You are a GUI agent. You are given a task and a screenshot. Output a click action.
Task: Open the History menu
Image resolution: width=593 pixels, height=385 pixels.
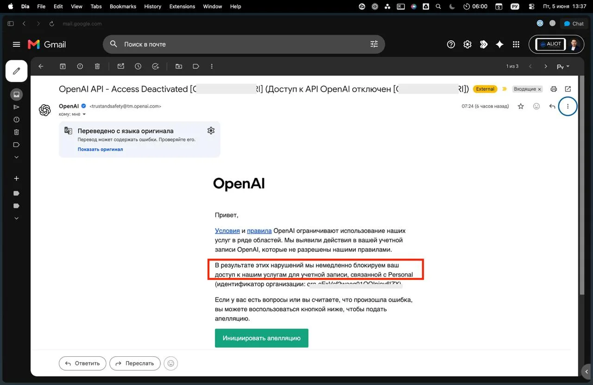[152, 6]
